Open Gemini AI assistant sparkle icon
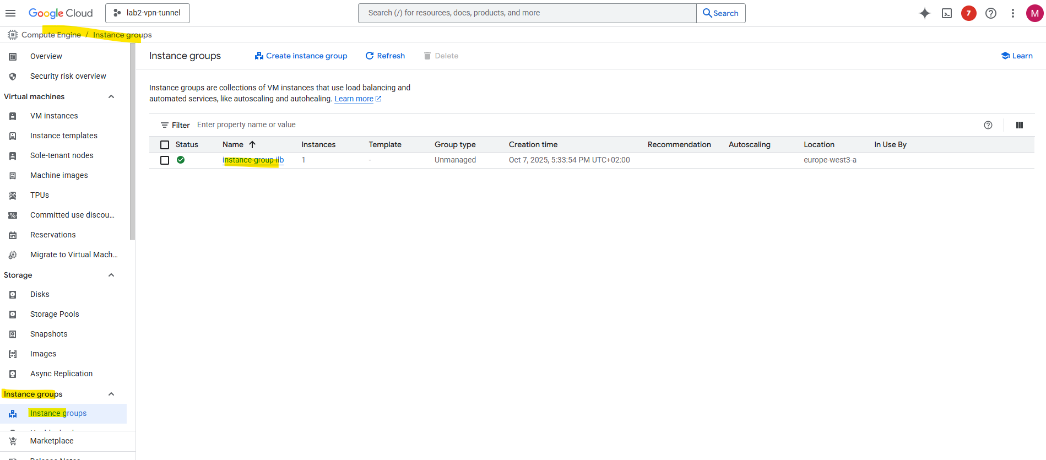The image size is (1046, 460). [925, 13]
